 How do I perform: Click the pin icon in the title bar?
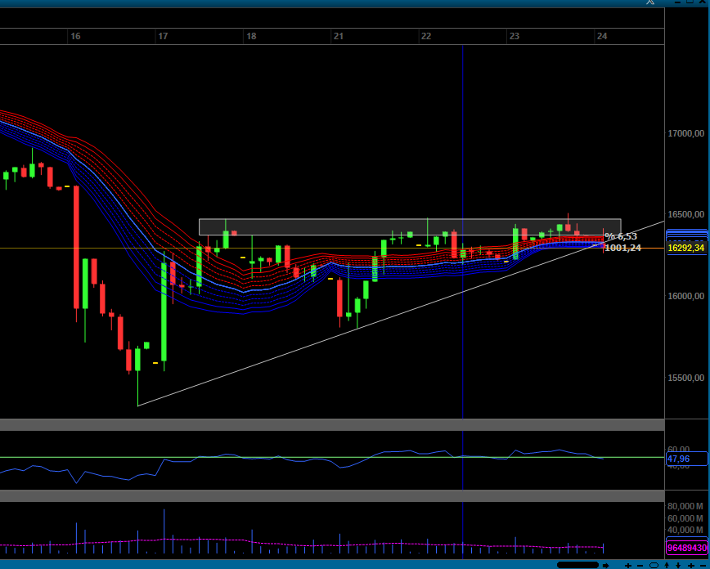[650, 2]
